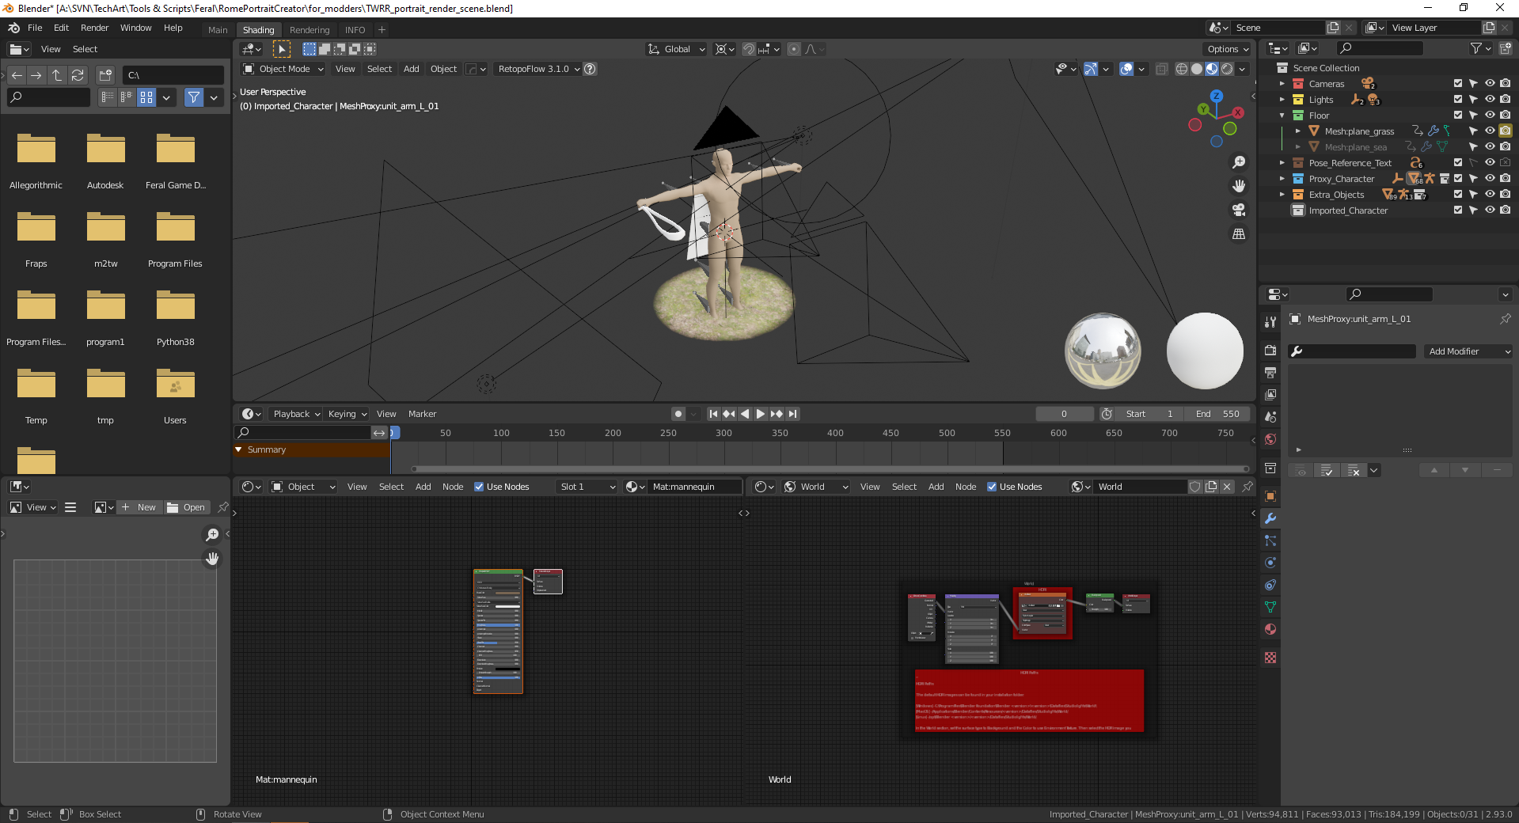Image resolution: width=1519 pixels, height=823 pixels.
Task: Open the File menu
Action: (35, 28)
